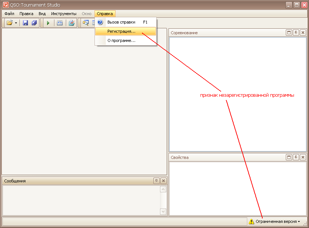Screen dimensions: 309x228
Task: Toggle pin on the Свойства panel
Action: pyautogui.click(x=296, y=157)
